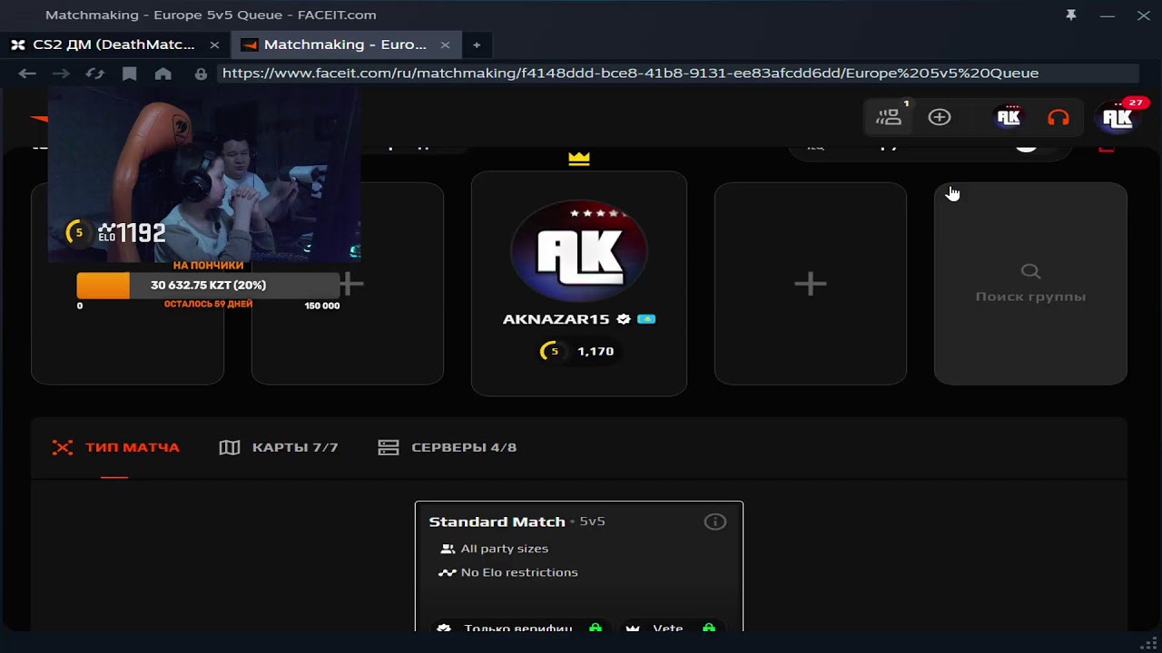Click the 'No Elo restrictions' text

point(519,573)
